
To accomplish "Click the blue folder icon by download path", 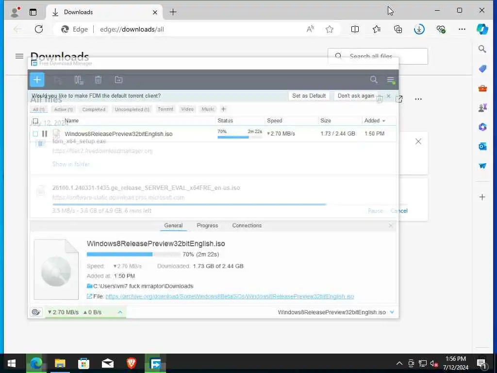I will coord(90,286).
